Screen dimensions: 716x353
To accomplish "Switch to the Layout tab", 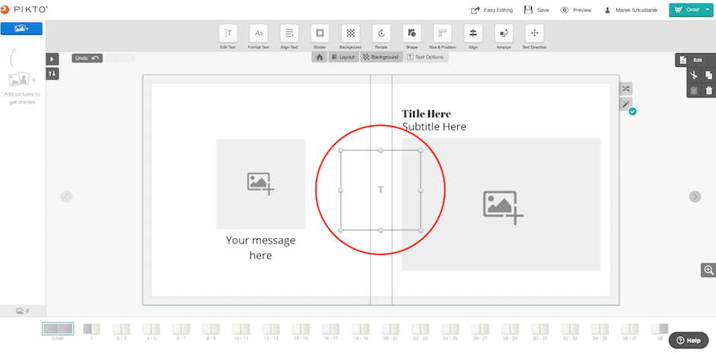I will click(x=343, y=57).
